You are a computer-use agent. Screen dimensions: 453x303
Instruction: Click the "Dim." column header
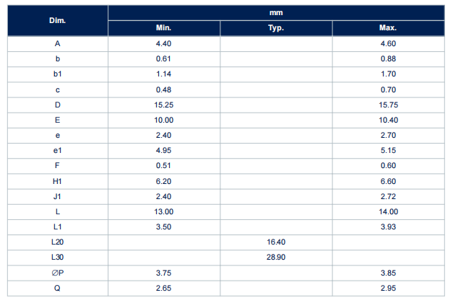coord(57,20)
